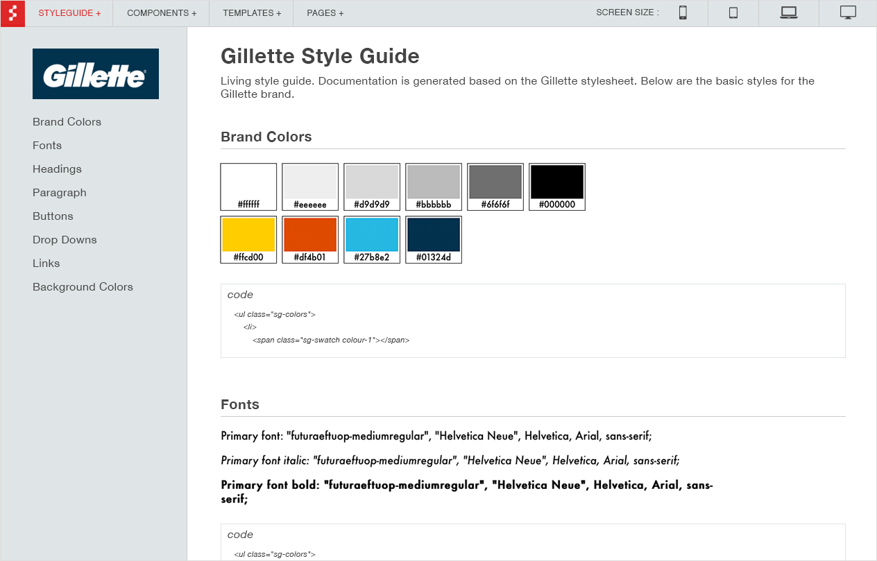Switch to laptop screen size view
The width and height of the screenshot is (877, 561).
tap(789, 13)
